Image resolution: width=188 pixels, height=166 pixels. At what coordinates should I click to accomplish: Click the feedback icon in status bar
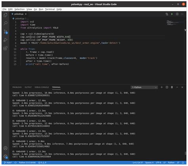pyautogui.click(x=178, y=162)
